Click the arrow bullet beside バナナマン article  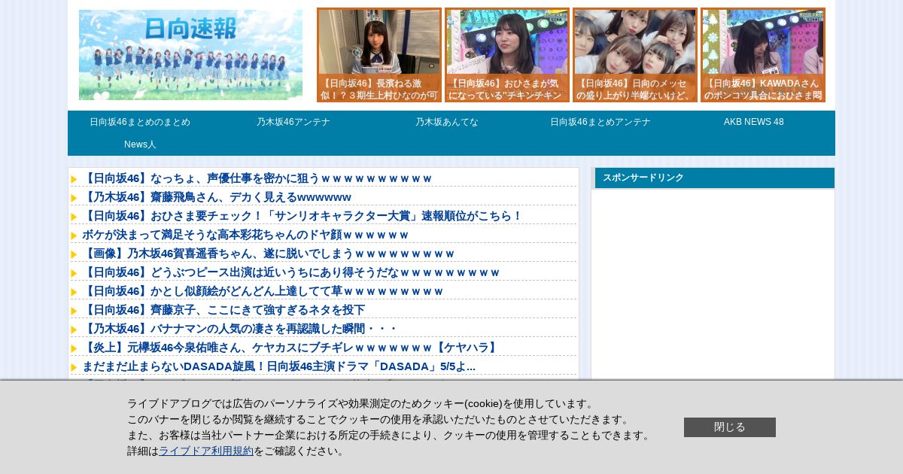74,330
